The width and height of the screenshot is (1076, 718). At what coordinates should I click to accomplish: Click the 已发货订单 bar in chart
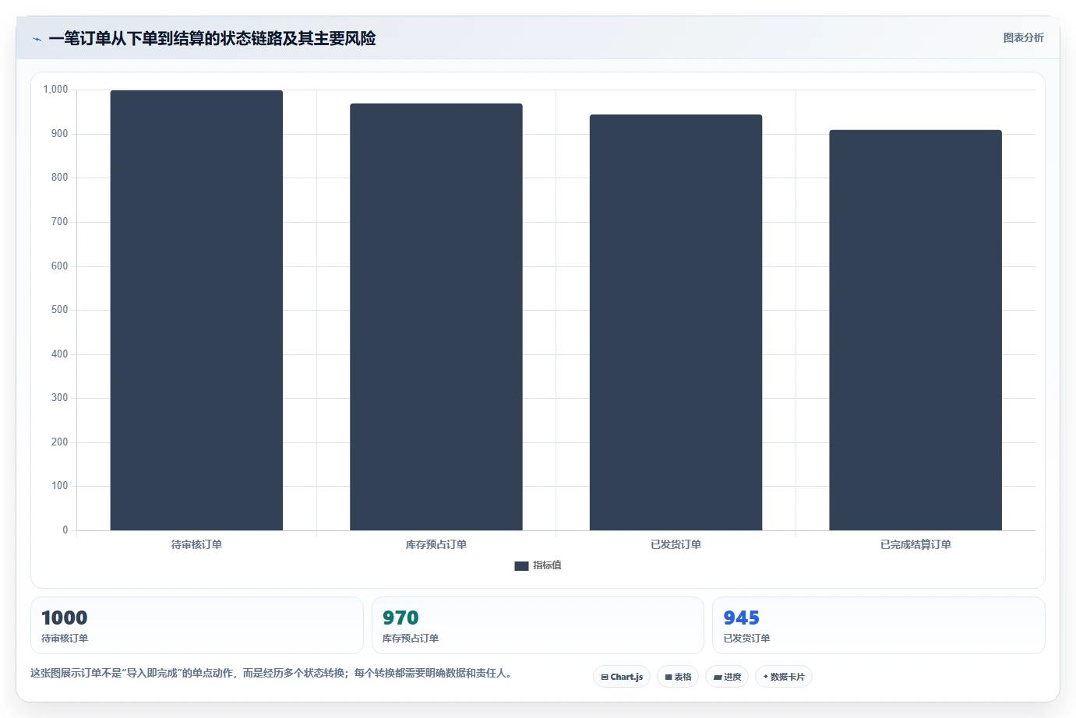pos(676,322)
